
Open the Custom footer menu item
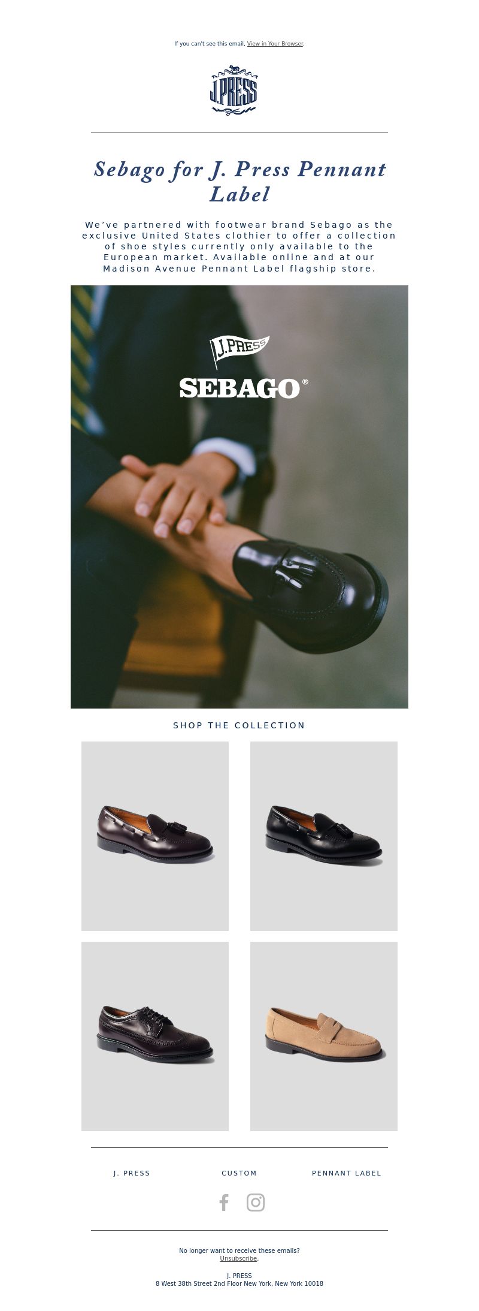click(x=239, y=1173)
